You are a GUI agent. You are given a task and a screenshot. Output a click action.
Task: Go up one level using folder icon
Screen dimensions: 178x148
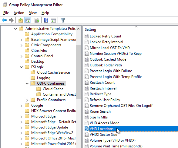click(21, 20)
